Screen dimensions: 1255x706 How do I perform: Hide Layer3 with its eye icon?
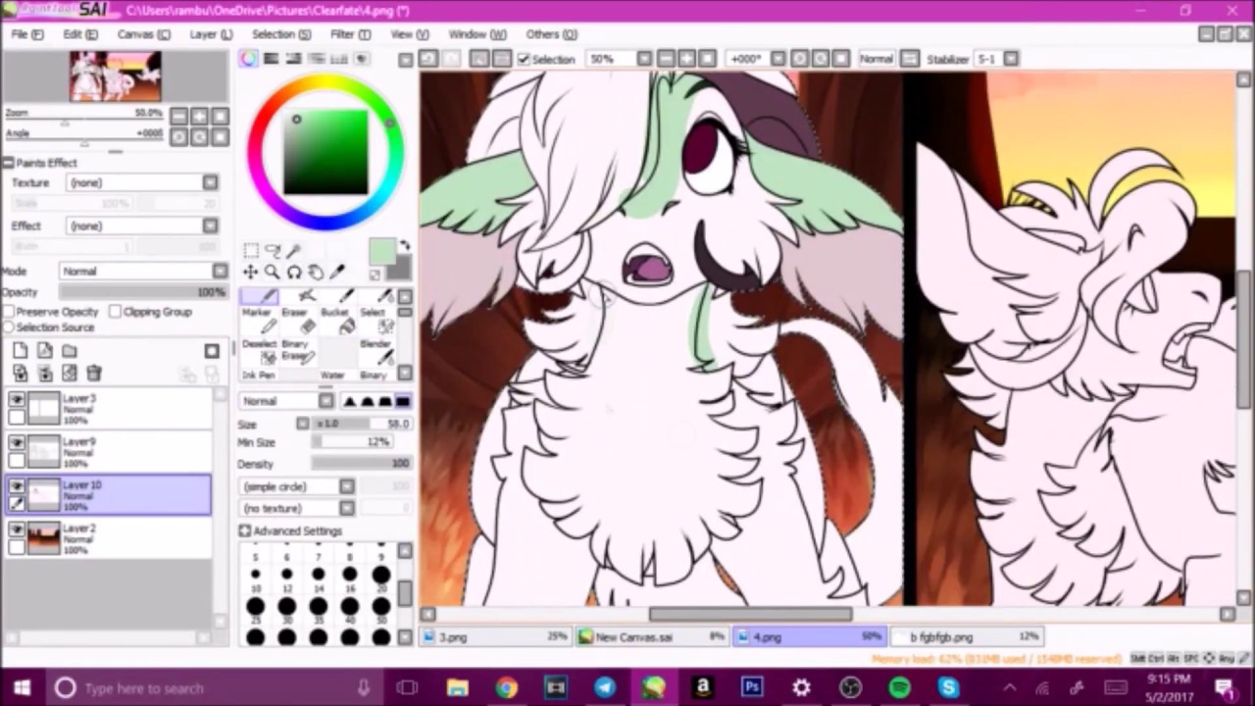[x=17, y=400]
